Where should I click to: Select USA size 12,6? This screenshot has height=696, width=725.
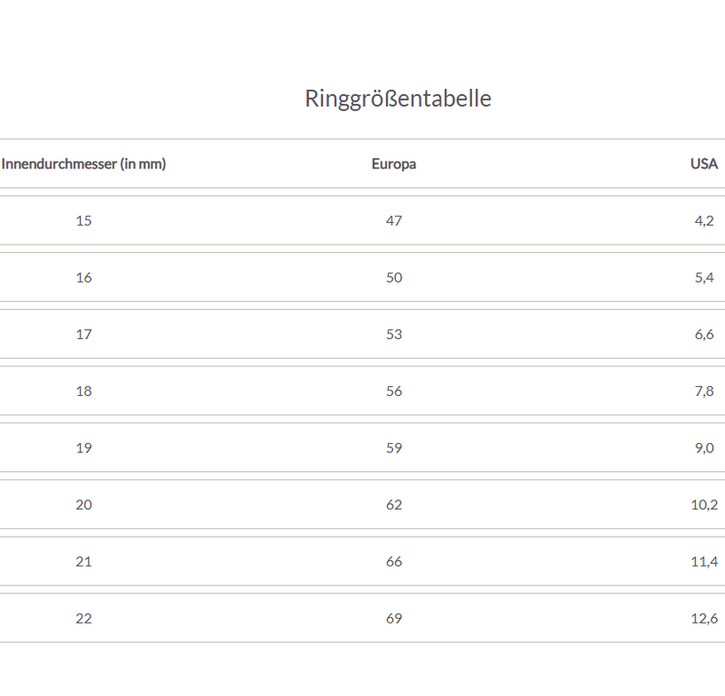(704, 618)
